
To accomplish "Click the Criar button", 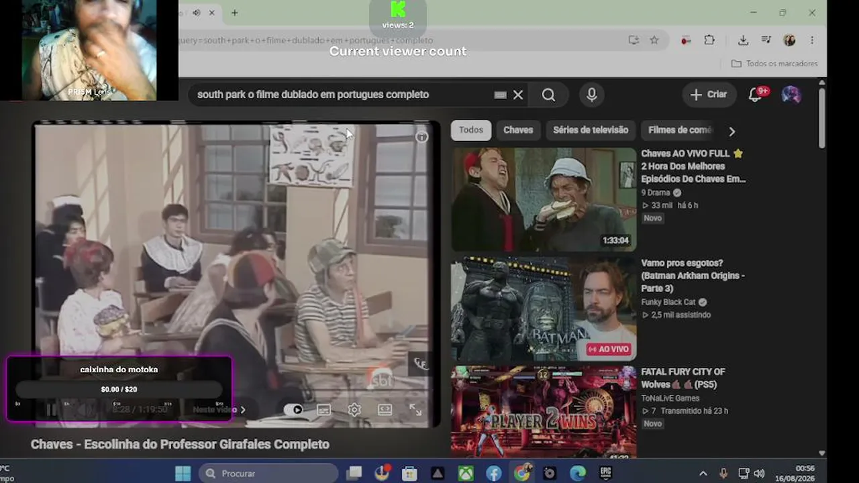I will 709,95.
